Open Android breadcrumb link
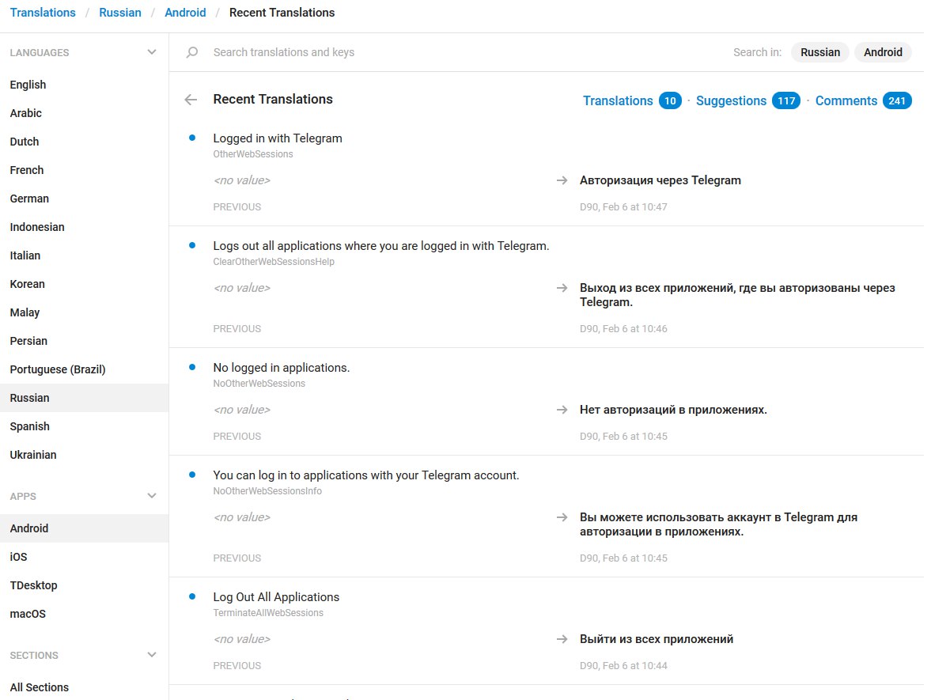This screenshot has width=931, height=700. pos(185,13)
